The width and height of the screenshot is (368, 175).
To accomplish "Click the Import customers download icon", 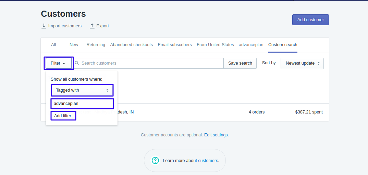I will coord(44,26).
